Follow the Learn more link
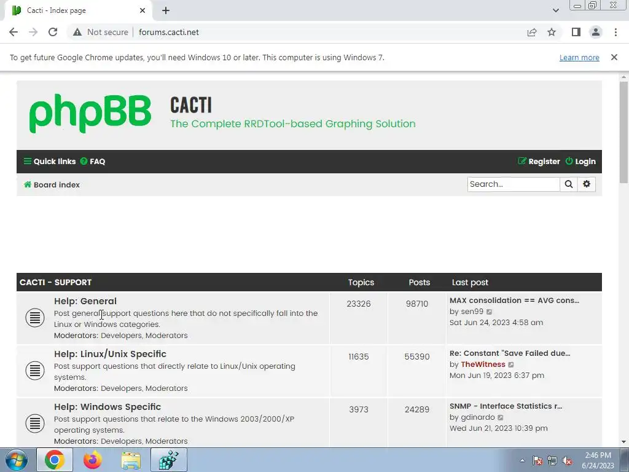 click(579, 57)
